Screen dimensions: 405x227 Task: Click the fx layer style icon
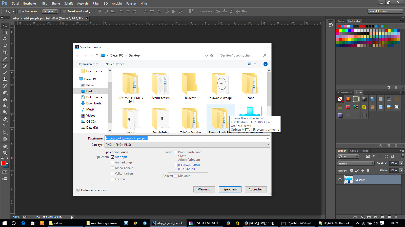[362, 217]
